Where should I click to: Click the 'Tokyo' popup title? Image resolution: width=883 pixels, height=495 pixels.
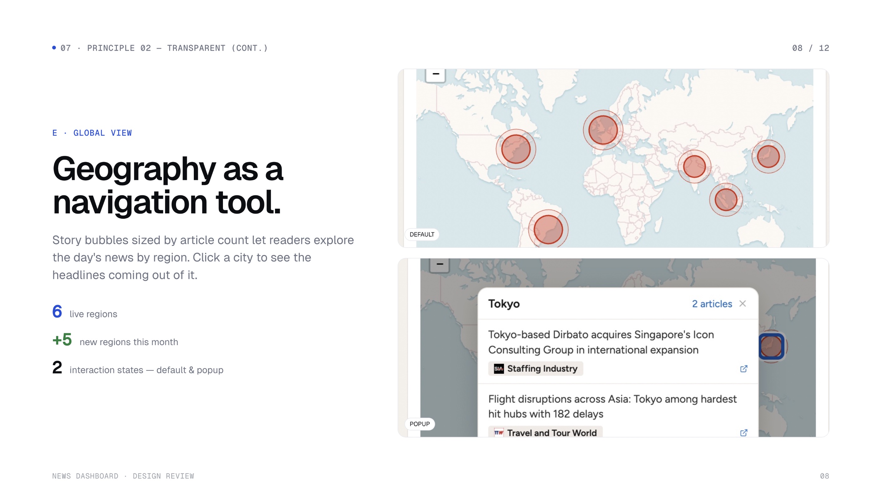(503, 304)
